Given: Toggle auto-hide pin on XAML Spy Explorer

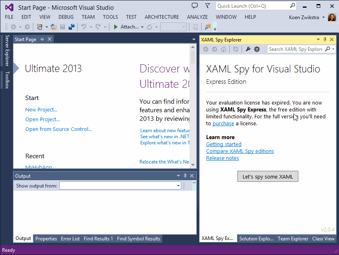Looking at the screenshot, I should coord(325,39).
